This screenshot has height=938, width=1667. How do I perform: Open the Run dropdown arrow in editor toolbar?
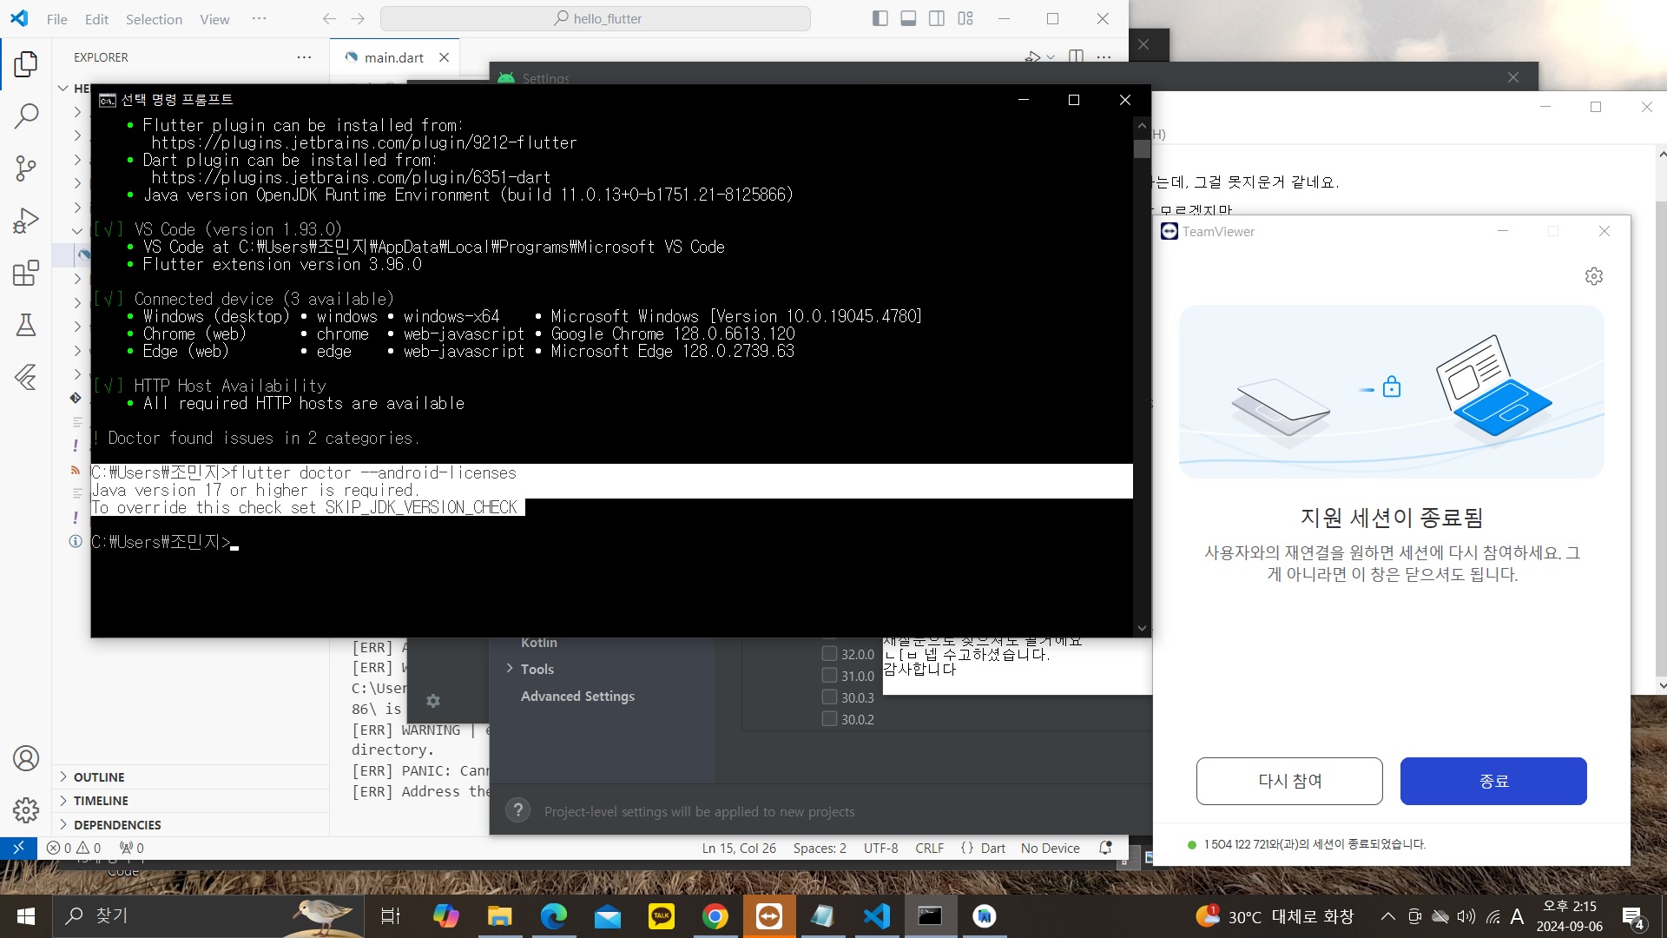tap(1051, 57)
